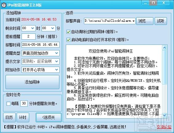Click the current time value 2014-05-06 16:46:53

pyautogui.click(x=39, y=20)
